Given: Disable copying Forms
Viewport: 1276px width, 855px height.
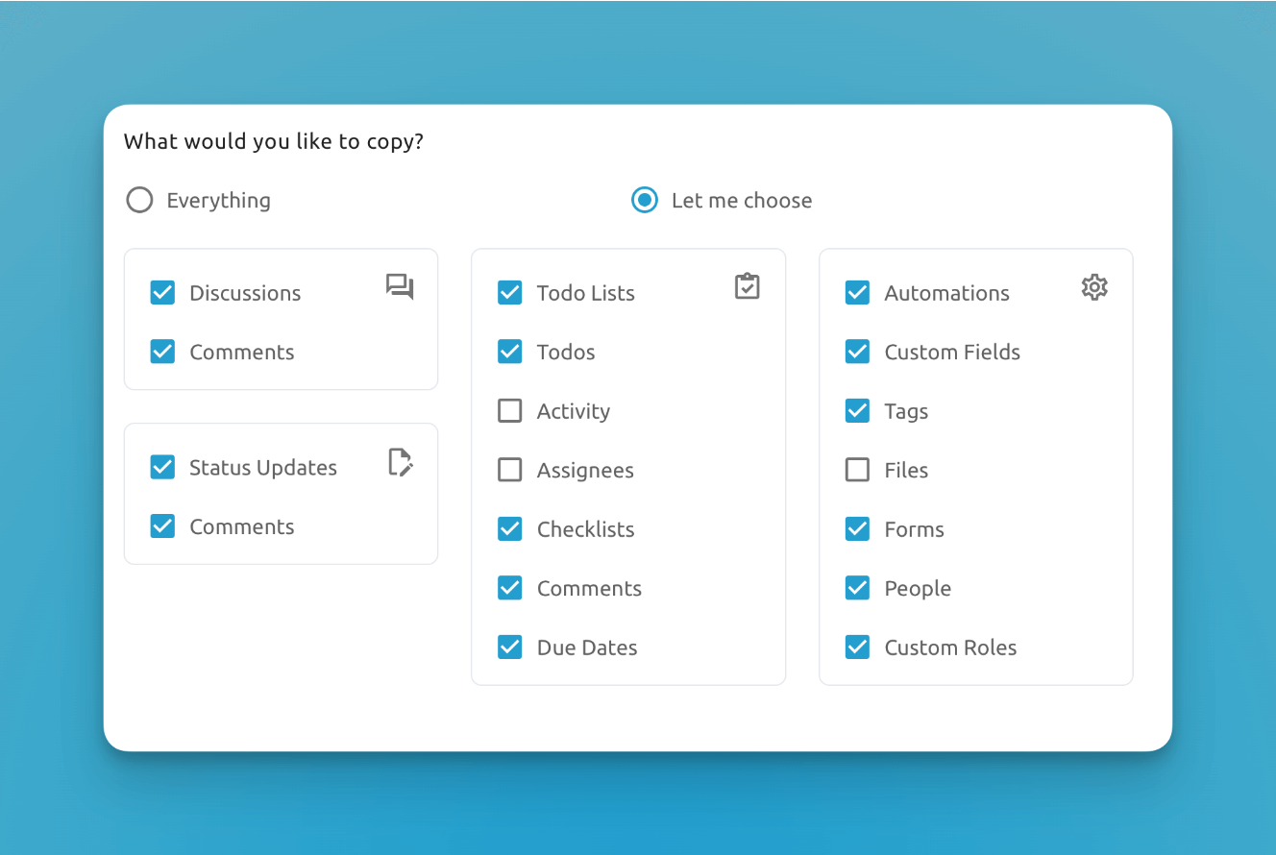Looking at the screenshot, I should pyautogui.click(x=857, y=529).
